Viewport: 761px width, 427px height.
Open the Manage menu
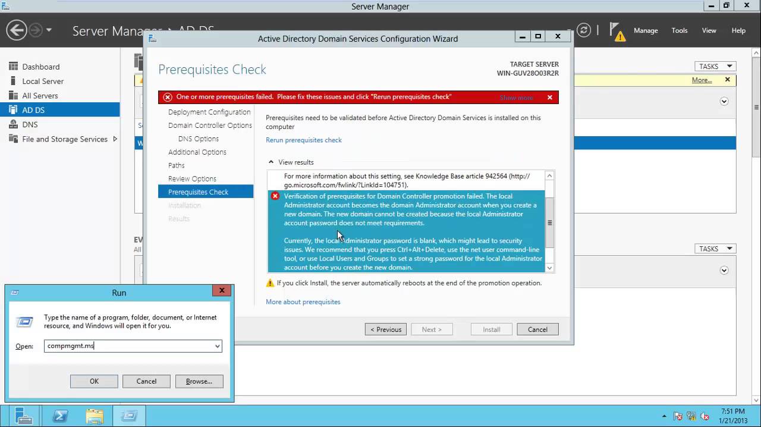point(646,30)
